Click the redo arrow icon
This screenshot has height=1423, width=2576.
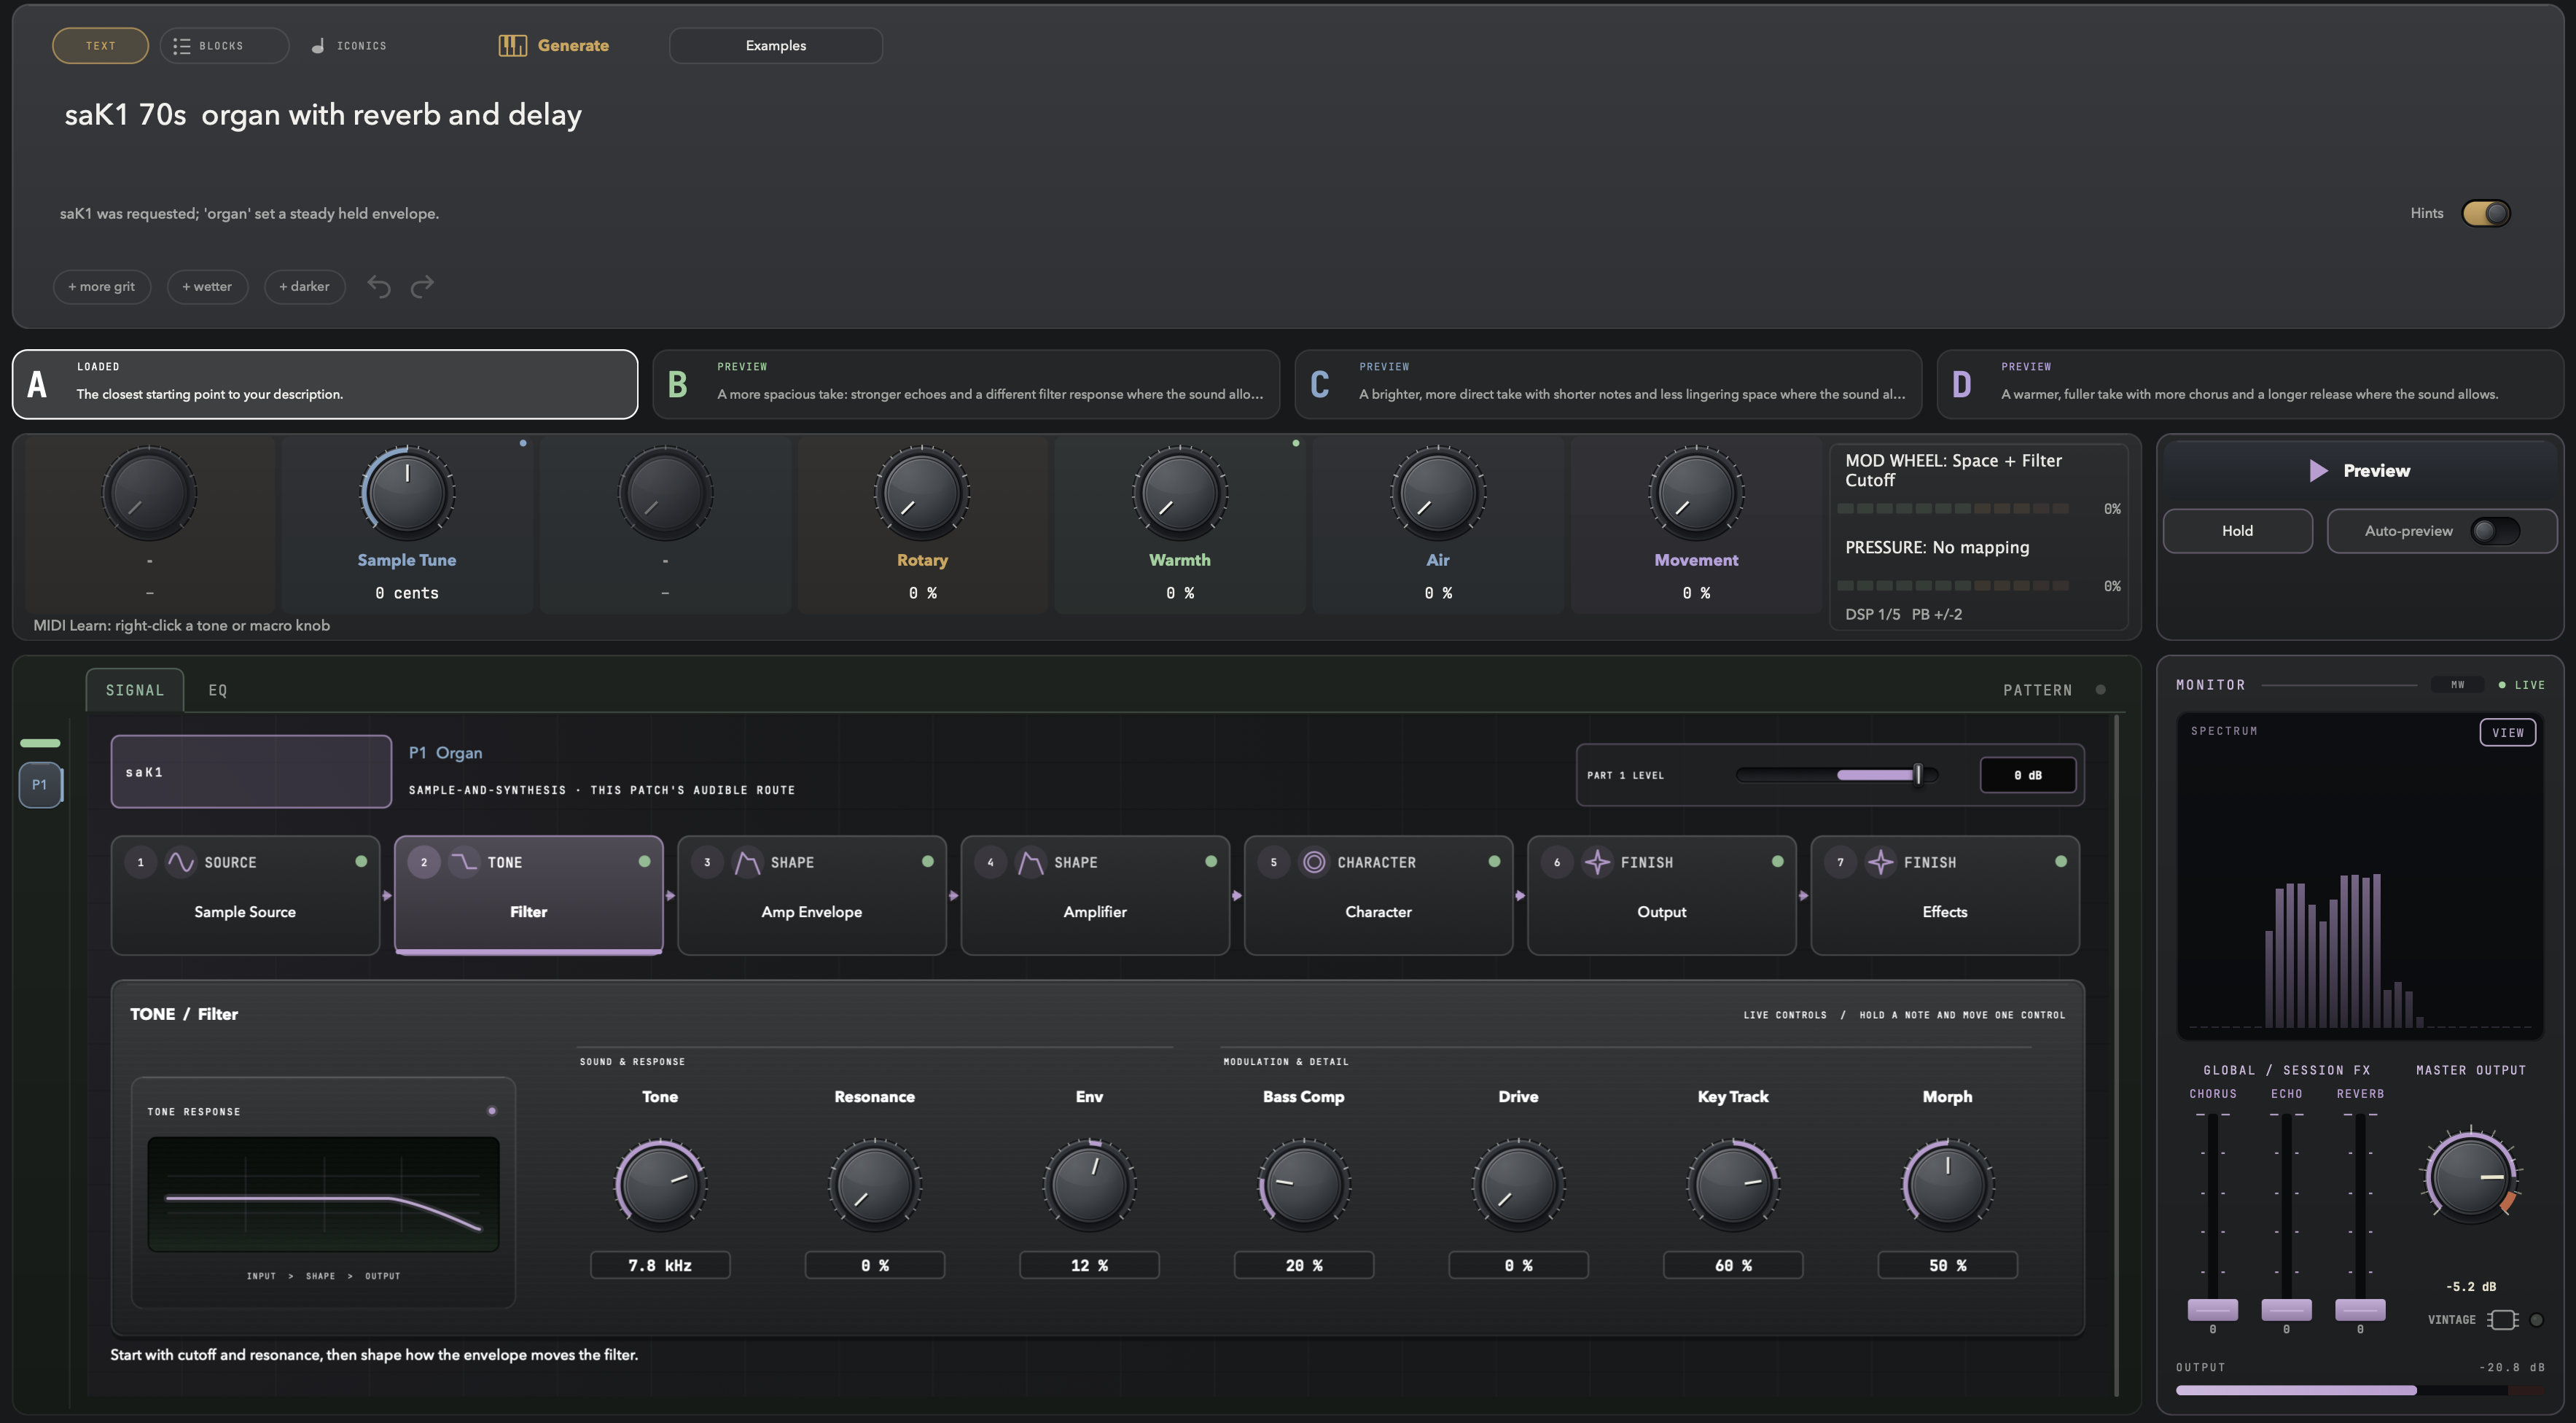(423, 286)
